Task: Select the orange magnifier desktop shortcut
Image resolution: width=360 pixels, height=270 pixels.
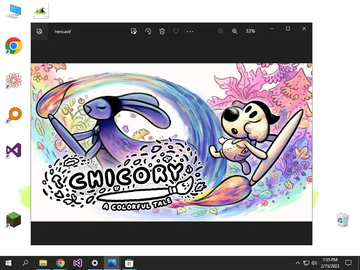Action: point(14,115)
